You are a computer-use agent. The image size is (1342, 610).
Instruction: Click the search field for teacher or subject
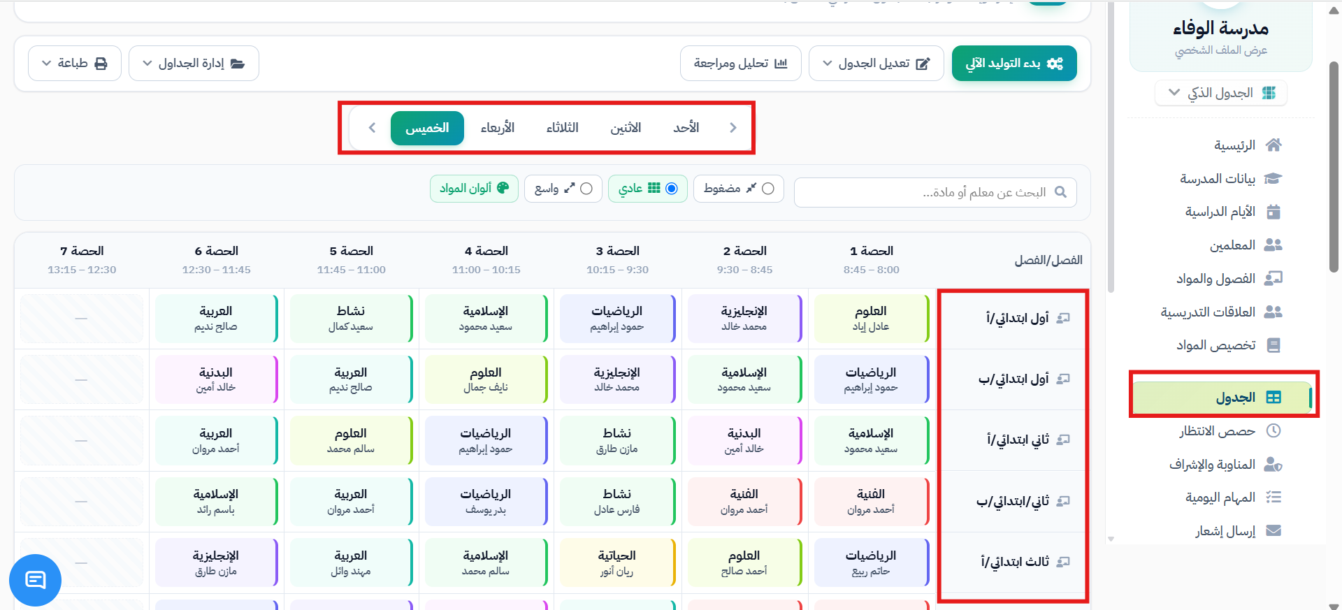point(935,192)
